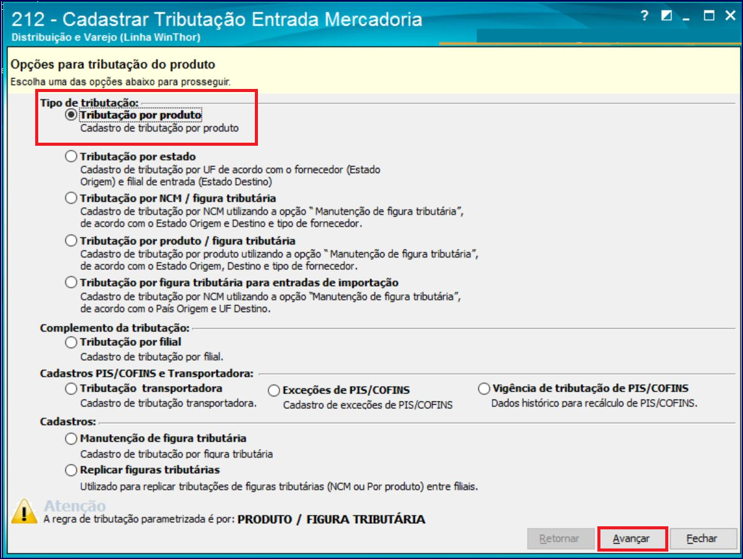Screen dimensions: 743x559
Task: Select figura tributária para entradas de importação
Action: tap(72, 283)
